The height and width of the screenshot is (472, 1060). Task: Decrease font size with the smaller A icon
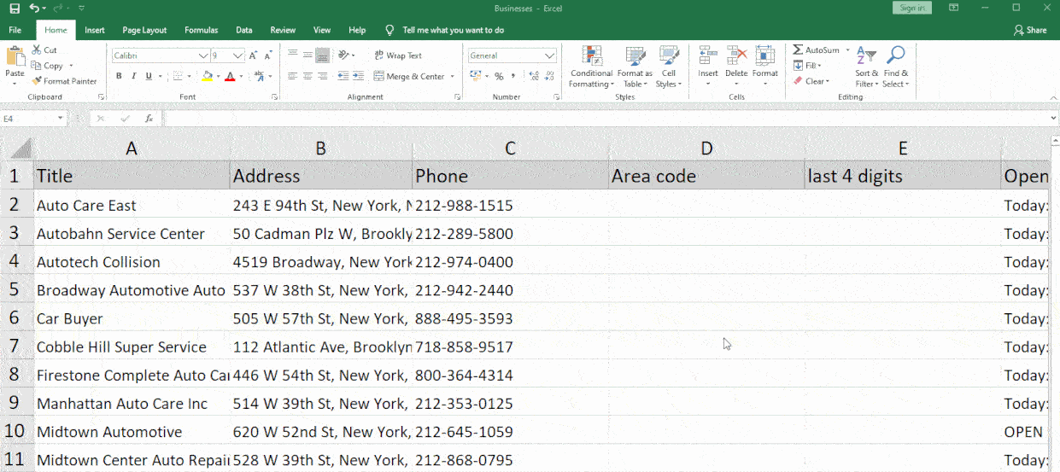[x=268, y=55]
